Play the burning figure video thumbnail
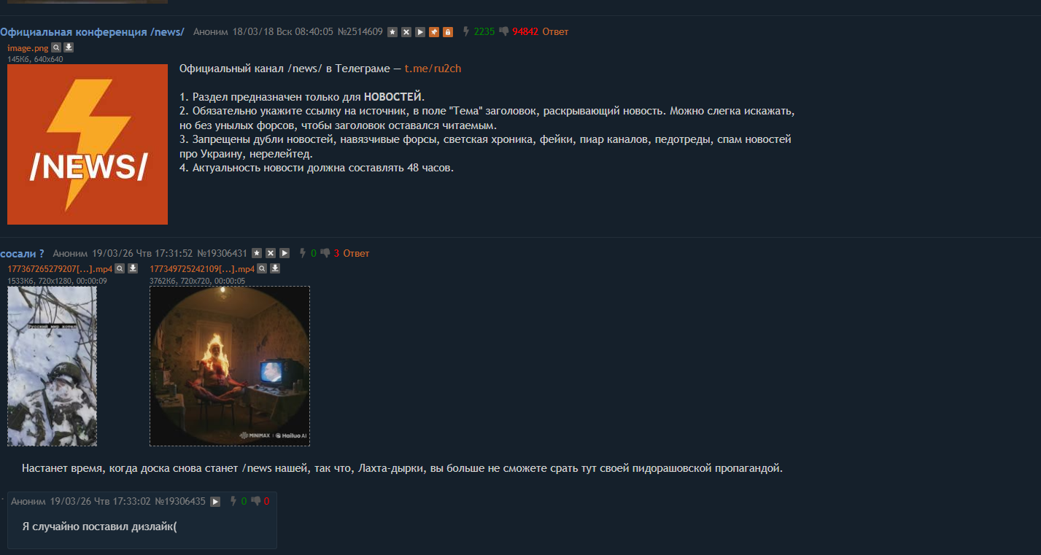 click(230, 366)
